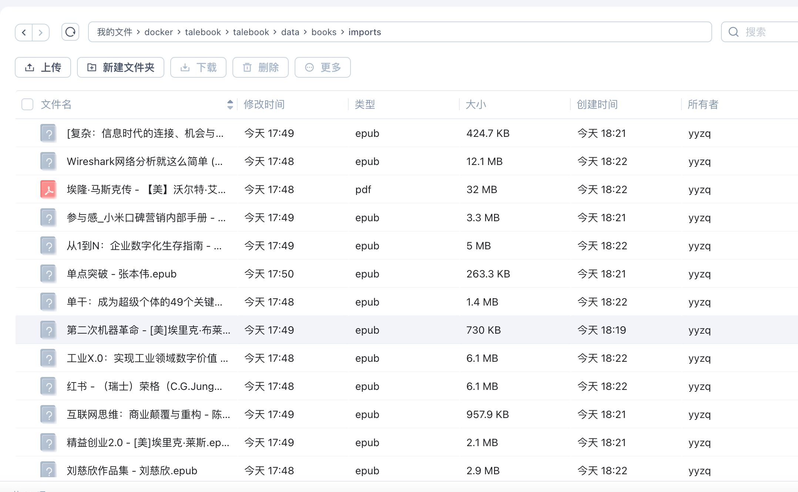Select file name 单点突破 - 张本伟.epub

tap(121, 274)
